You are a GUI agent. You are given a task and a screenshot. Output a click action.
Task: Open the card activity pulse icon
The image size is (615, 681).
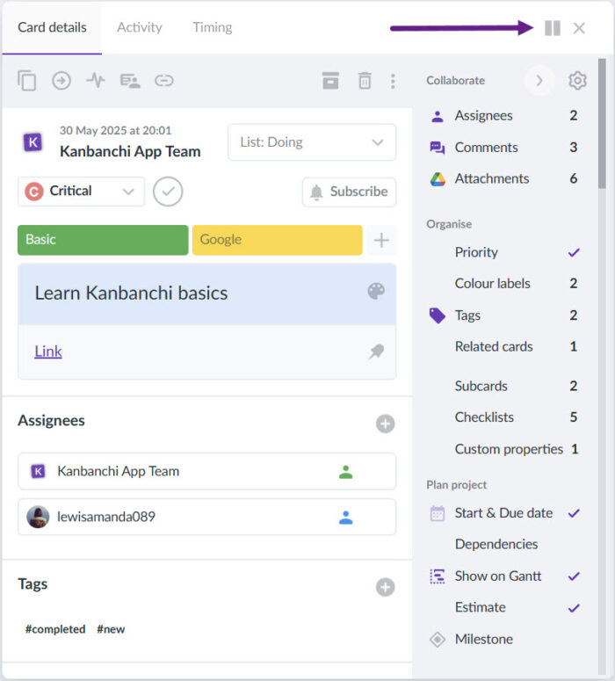96,80
